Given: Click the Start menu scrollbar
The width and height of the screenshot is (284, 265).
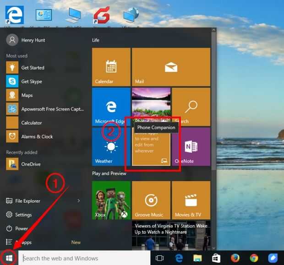Looking at the screenshot, I should tap(214, 101).
